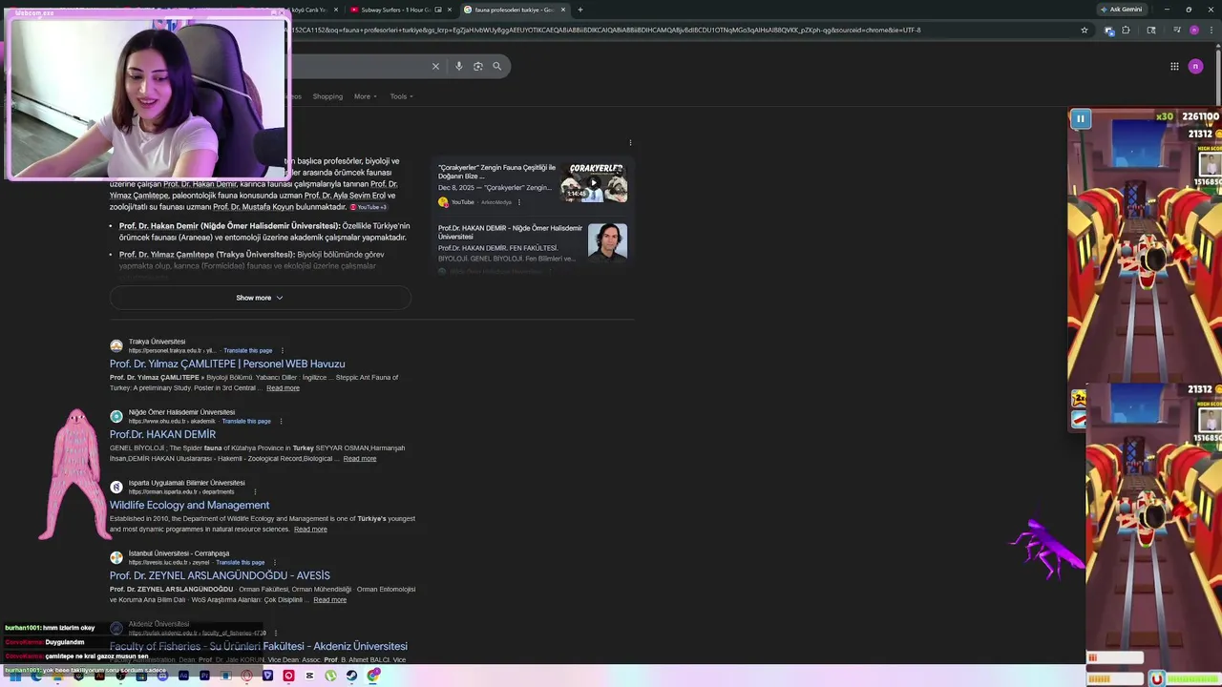The image size is (1222, 687).
Task: Expand the More search filters dropdown
Action: (366, 96)
